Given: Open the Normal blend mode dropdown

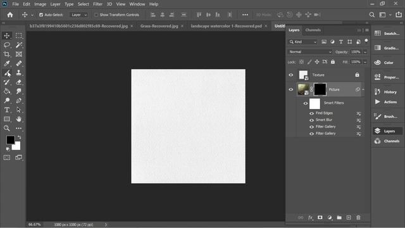Looking at the screenshot, I should click(x=309, y=52).
